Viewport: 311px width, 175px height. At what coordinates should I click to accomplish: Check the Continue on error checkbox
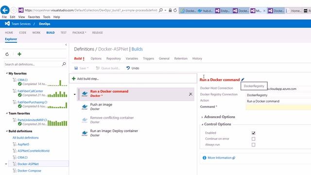(253, 139)
